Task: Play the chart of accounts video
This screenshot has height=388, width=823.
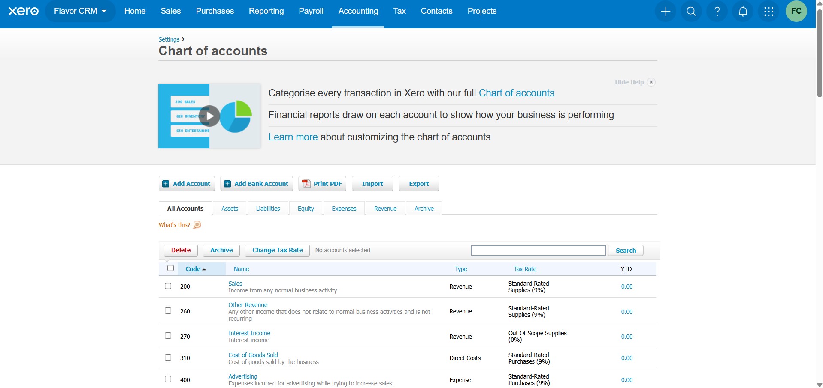Action: pyautogui.click(x=209, y=116)
